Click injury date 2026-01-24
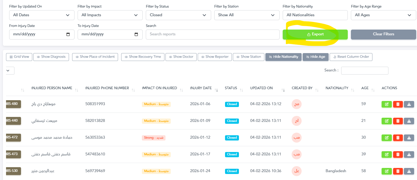The width and height of the screenshot is (417, 180). (x=200, y=171)
